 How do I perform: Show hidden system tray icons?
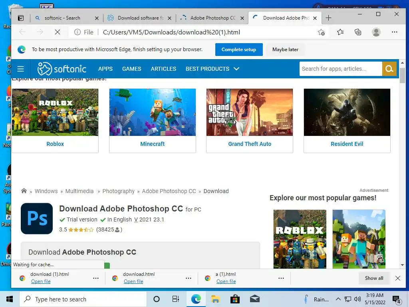[x=338, y=299]
